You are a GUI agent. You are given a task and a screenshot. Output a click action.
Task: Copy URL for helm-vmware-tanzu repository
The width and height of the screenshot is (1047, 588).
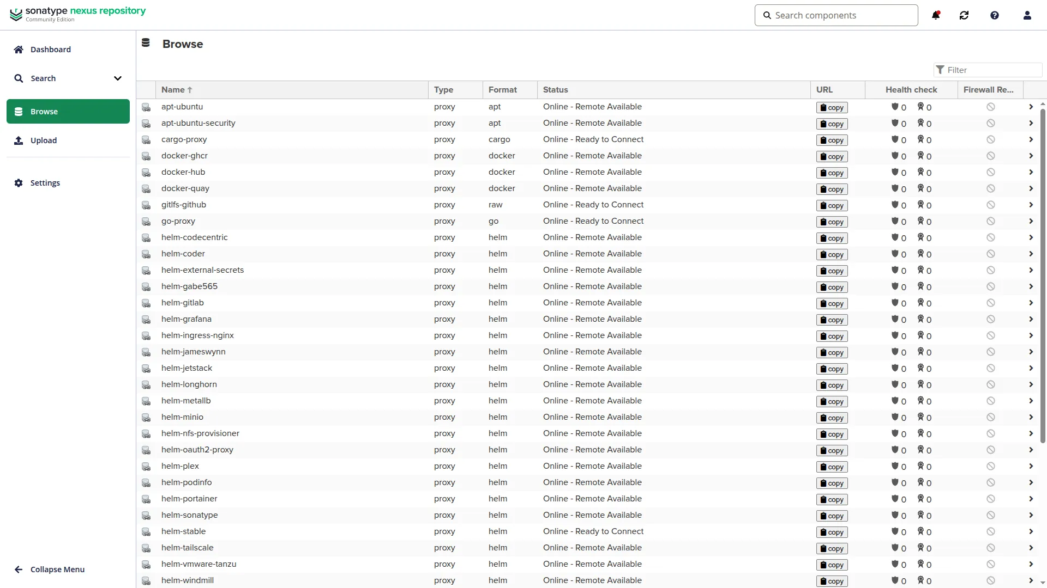point(832,565)
